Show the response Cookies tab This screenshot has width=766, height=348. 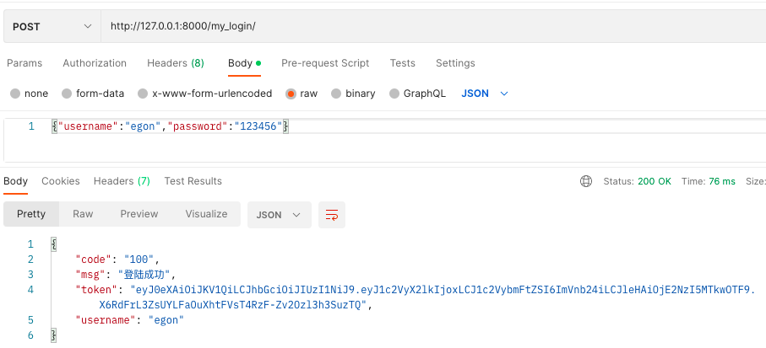pos(61,181)
